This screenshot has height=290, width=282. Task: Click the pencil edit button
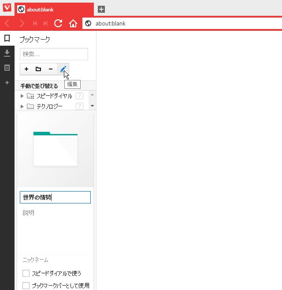pyautogui.click(x=63, y=69)
